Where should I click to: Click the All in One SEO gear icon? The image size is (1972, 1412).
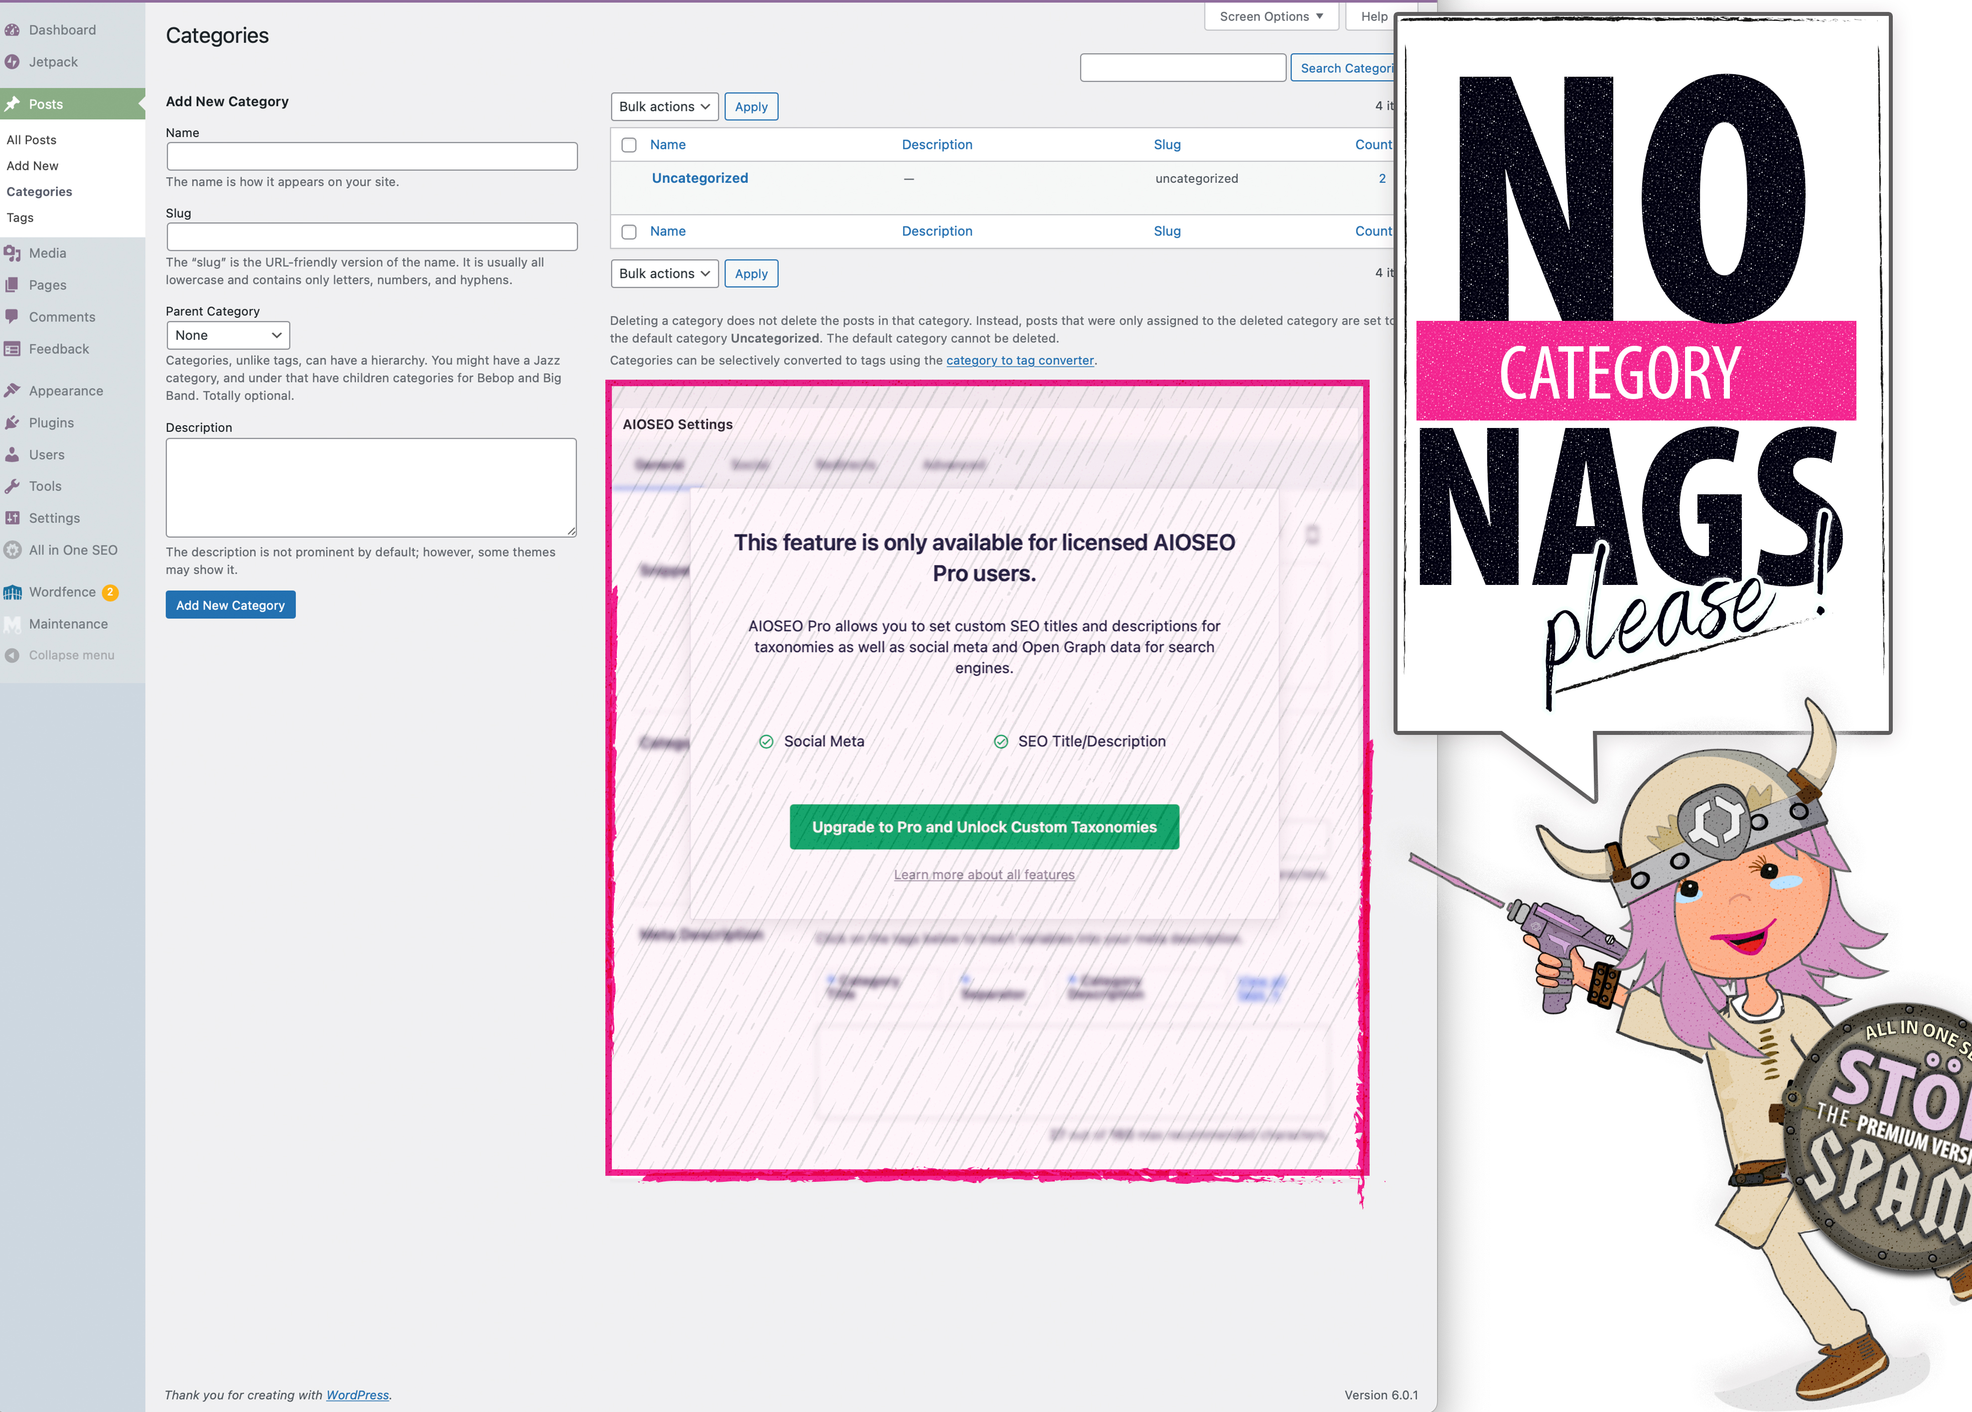tap(12, 550)
